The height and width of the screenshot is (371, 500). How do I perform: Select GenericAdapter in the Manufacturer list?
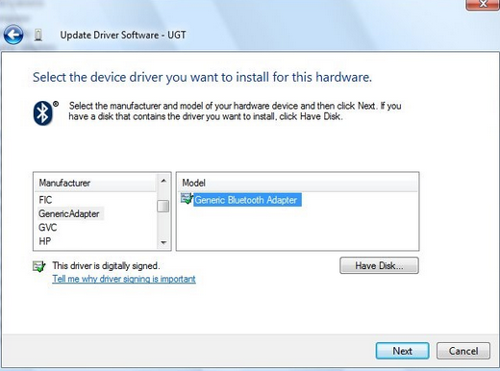click(x=69, y=213)
